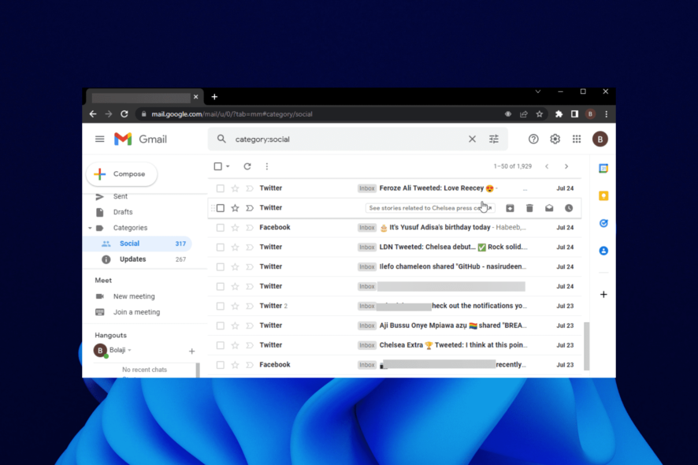Click the trash icon on hovered Twitter email
Image resolution: width=698 pixels, height=465 pixels.
pos(529,208)
